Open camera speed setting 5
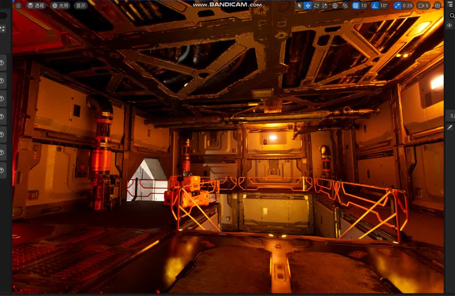The width and height of the screenshot is (455, 296). pyautogui.click(x=423, y=6)
